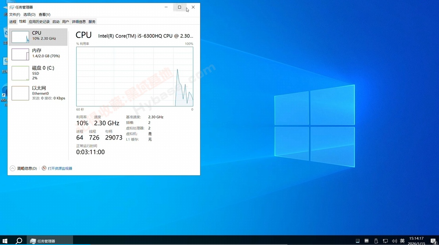Click the process count 64

tap(79, 138)
